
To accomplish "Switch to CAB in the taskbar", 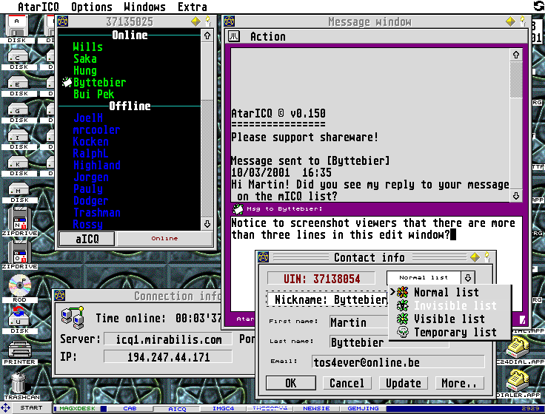I will pos(130,408).
